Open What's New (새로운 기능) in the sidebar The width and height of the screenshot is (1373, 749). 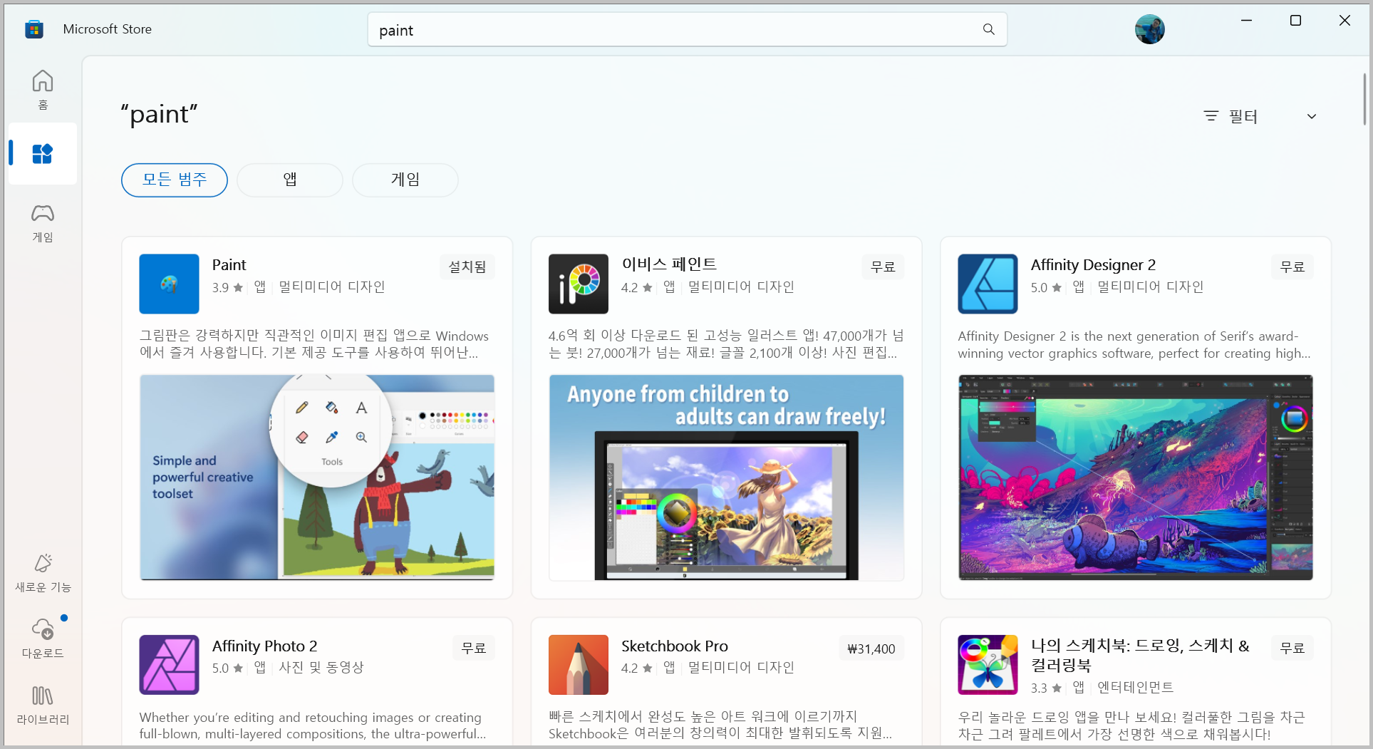43,573
